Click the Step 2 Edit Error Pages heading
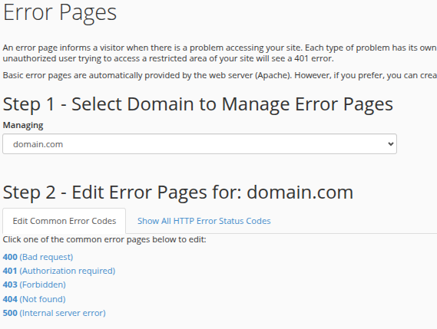 tap(178, 192)
